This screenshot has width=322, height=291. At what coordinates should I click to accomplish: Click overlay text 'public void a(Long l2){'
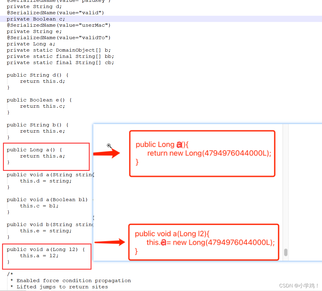(172, 234)
